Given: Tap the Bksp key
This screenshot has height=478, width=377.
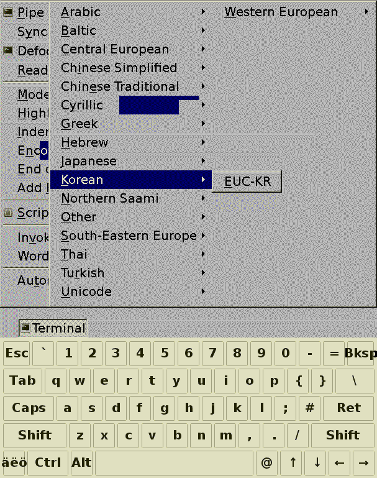Looking at the screenshot, I should point(361,353).
